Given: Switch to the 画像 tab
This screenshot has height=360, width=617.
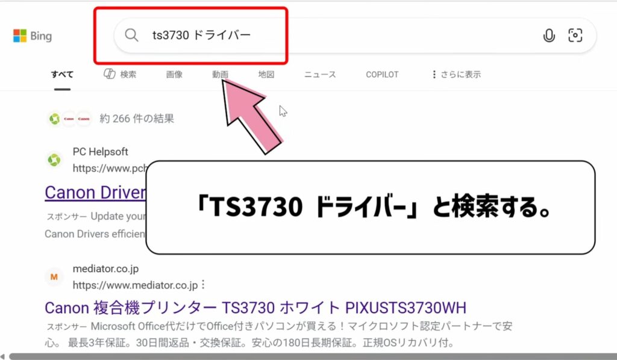Looking at the screenshot, I should [174, 74].
